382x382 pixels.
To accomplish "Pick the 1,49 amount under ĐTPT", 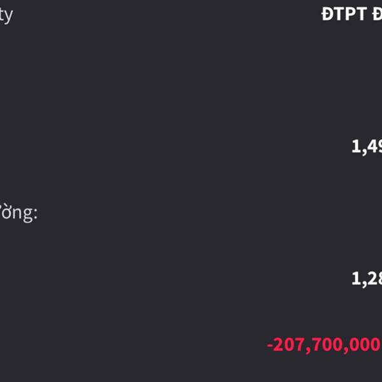I will pos(367,146).
